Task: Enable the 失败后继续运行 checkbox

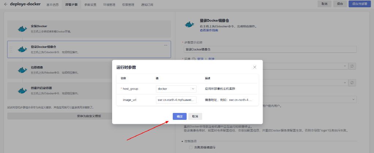Action: click(191, 147)
